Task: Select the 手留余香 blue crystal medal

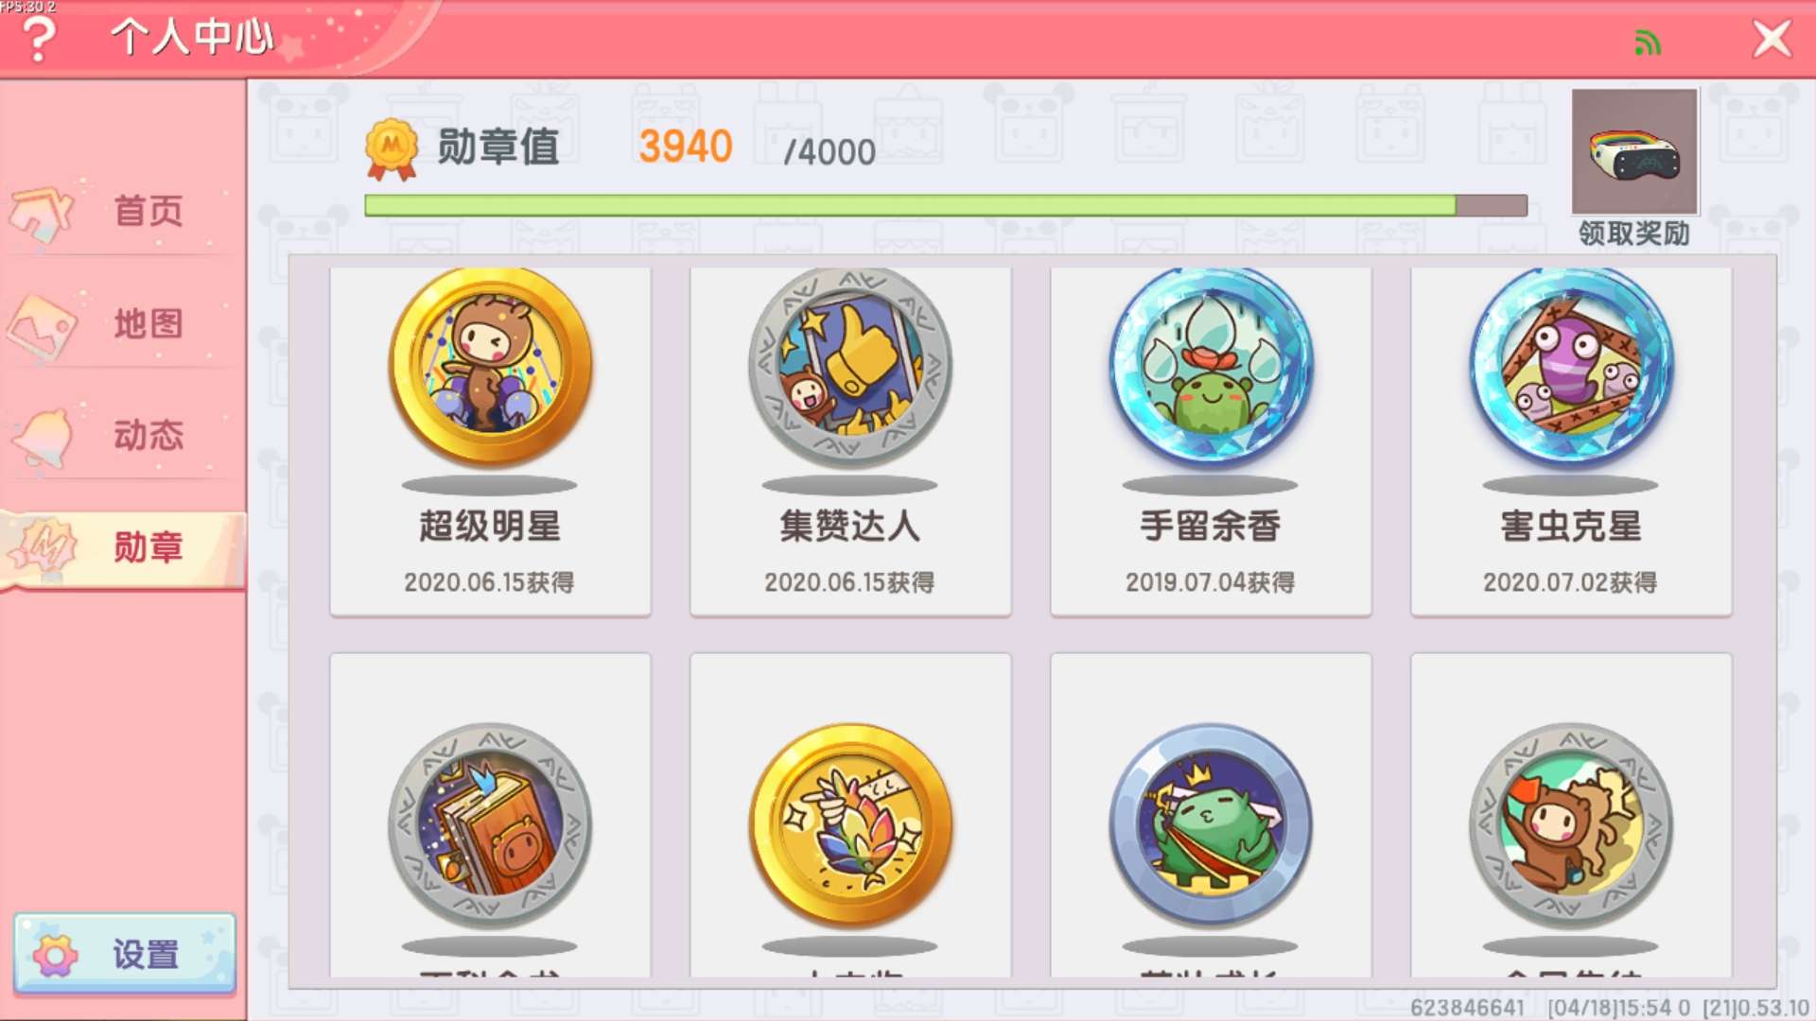Action: pyautogui.click(x=1211, y=367)
